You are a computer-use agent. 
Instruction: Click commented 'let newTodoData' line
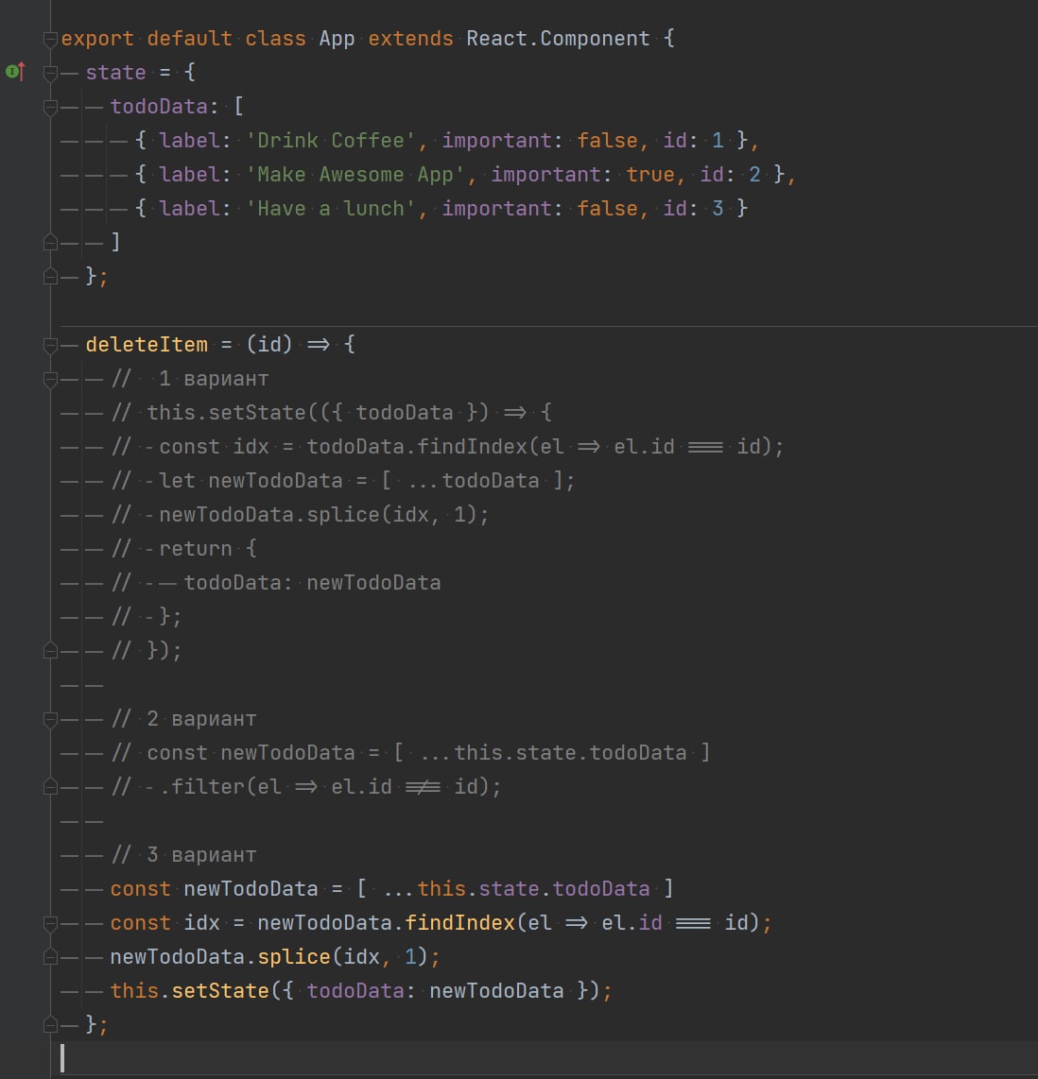[x=367, y=480]
